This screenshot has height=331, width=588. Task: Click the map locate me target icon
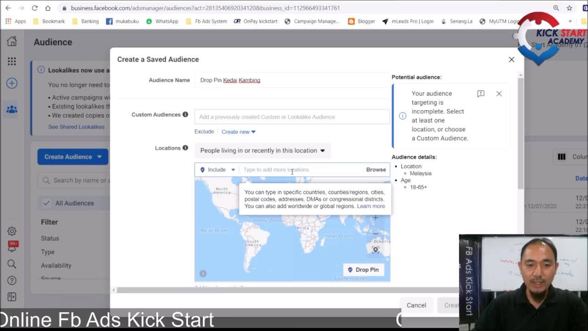click(x=375, y=250)
